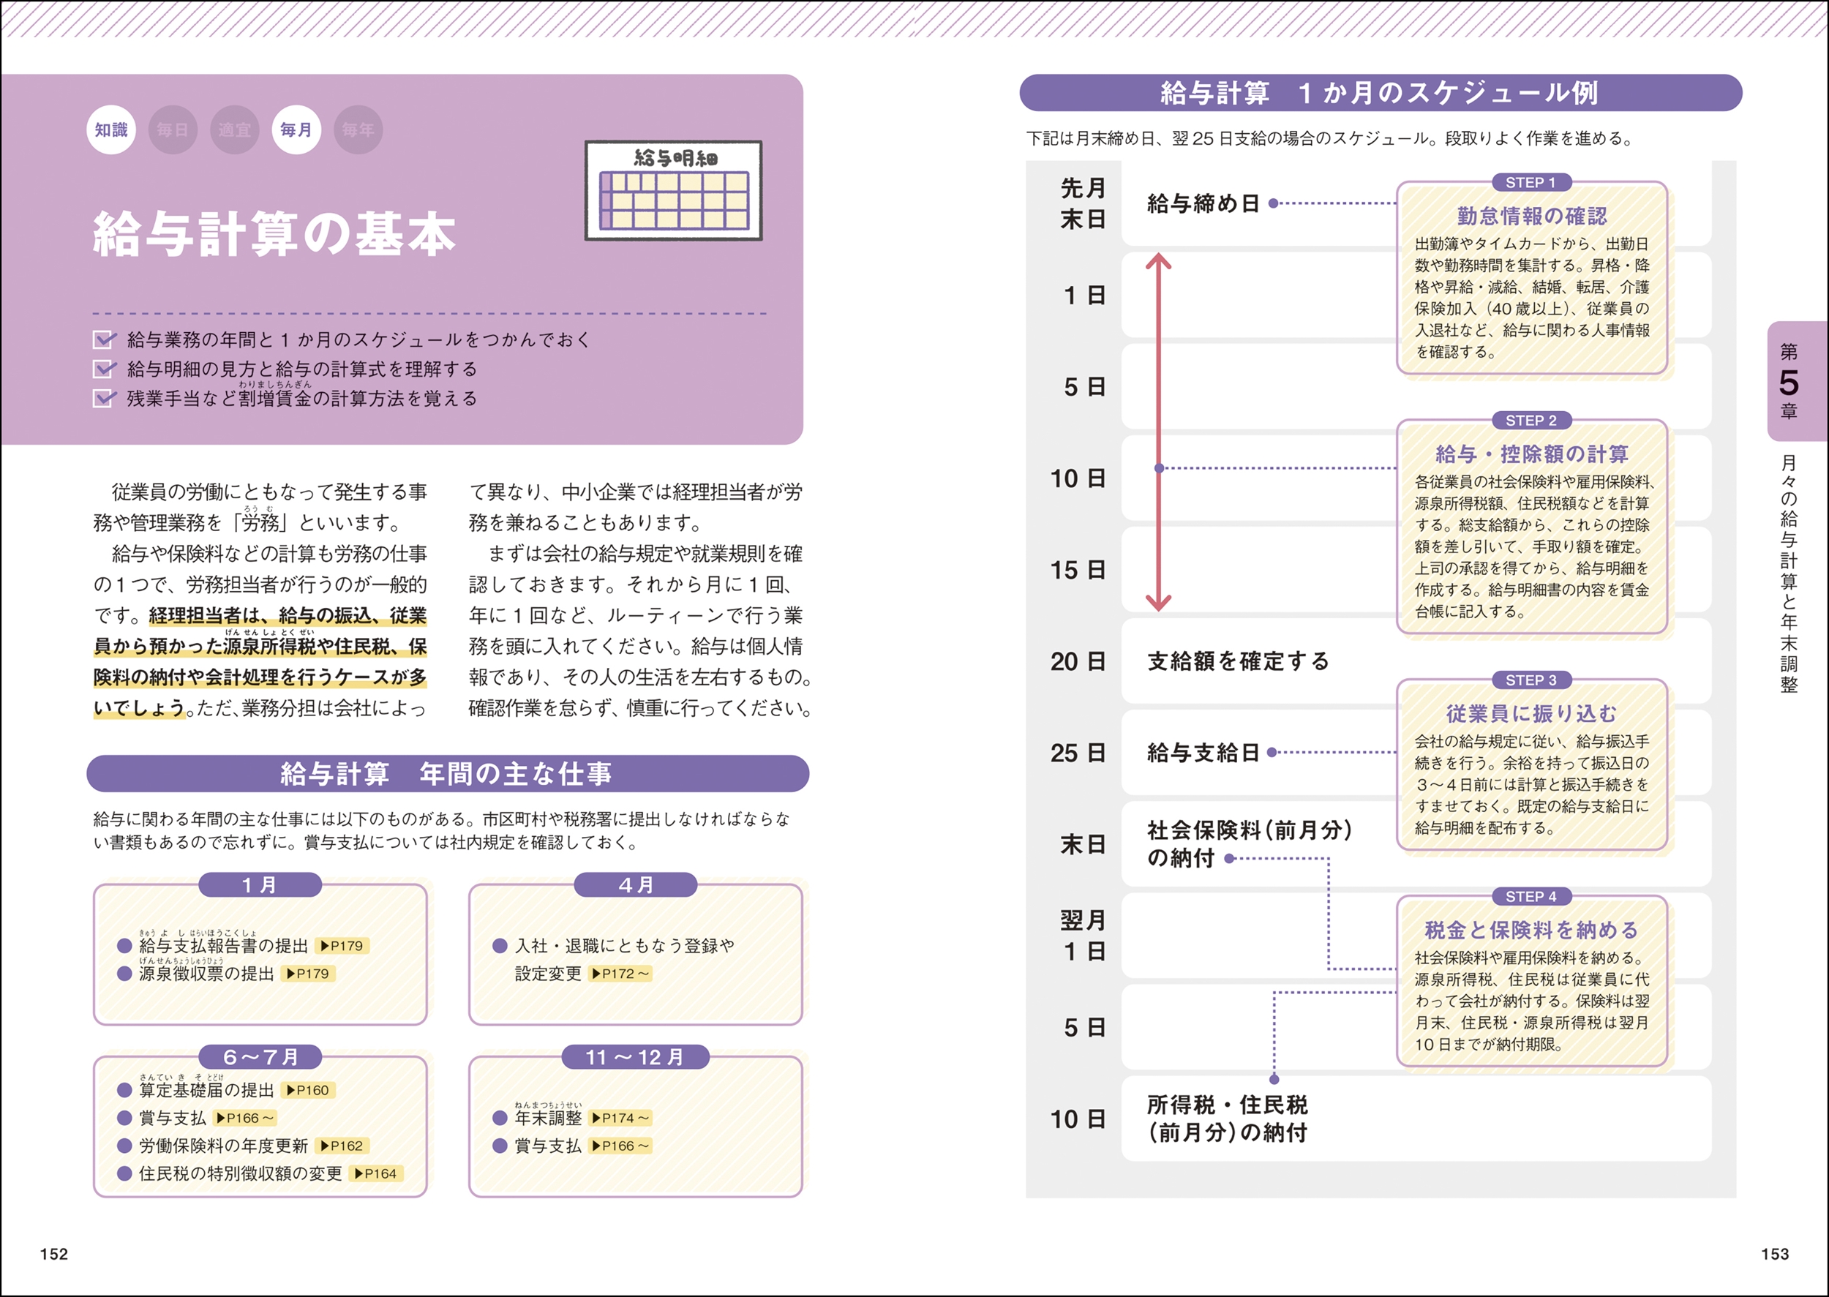1829x1297 pixels.
Task: Open the P162 page reference tag
Action: [x=342, y=1146]
